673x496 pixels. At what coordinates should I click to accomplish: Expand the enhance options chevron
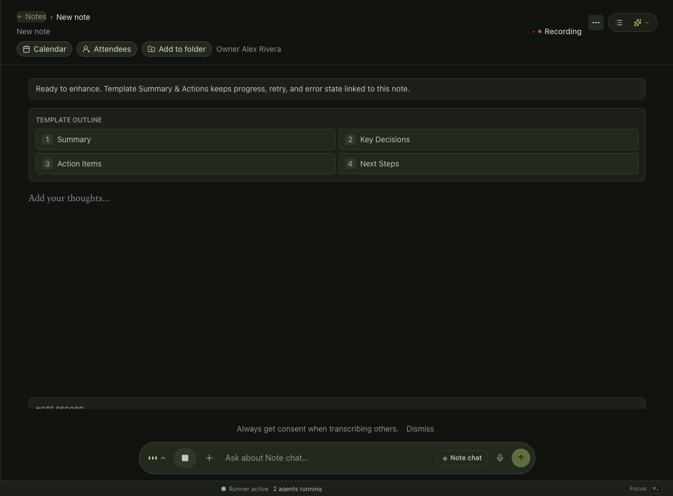coord(647,23)
